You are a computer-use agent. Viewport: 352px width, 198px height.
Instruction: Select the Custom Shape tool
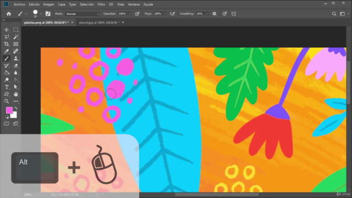tap(7, 94)
